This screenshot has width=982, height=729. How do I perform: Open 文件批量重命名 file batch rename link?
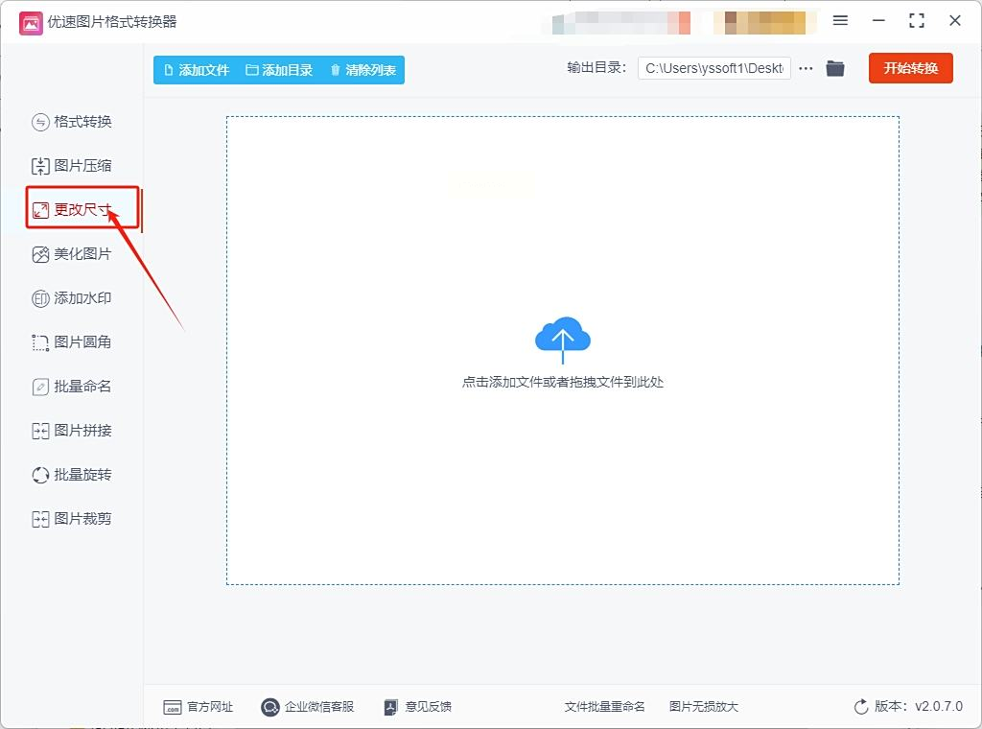click(x=604, y=707)
